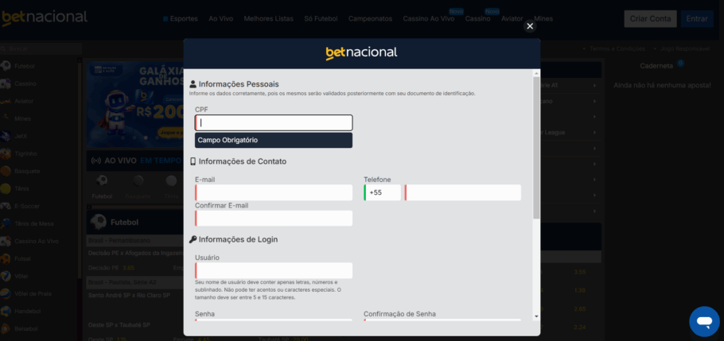Open the Tigrinho game icon in the sidebar
Viewport: 724px width, 341px height.
pyautogui.click(x=6, y=153)
